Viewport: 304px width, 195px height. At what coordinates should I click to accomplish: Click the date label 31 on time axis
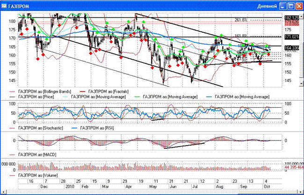pos(171,181)
